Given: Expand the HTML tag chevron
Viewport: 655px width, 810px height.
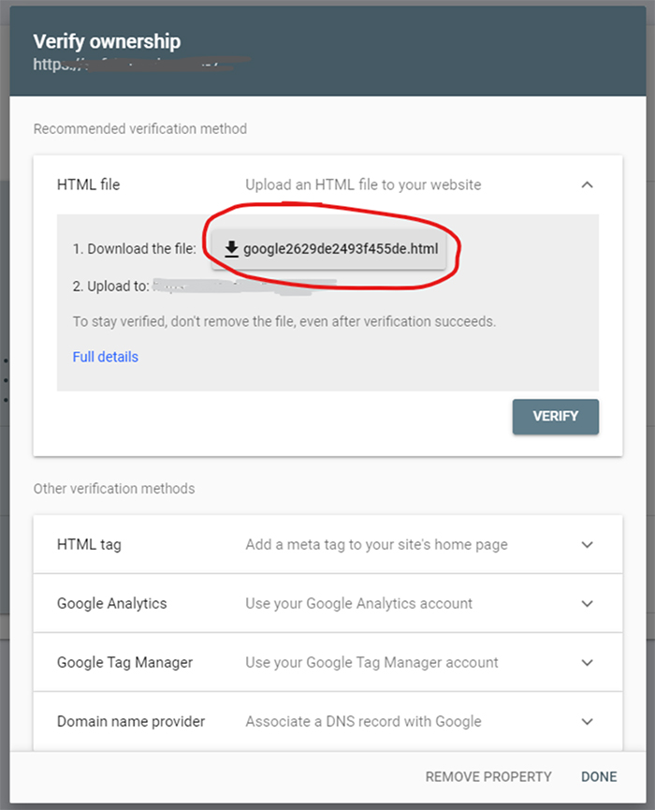Looking at the screenshot, I should pos(587,544).
